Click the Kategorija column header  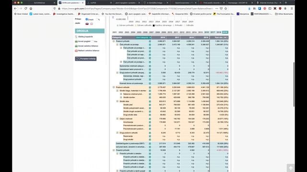point(117,37)
